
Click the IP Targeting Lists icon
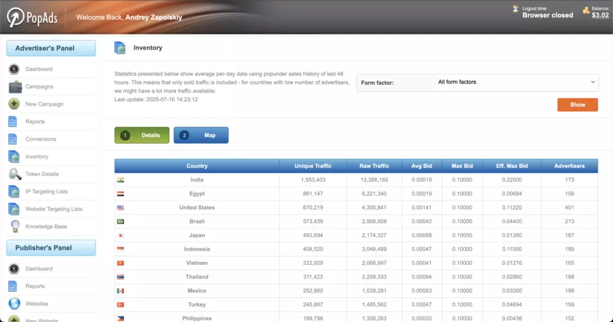[x=13, y=191]
